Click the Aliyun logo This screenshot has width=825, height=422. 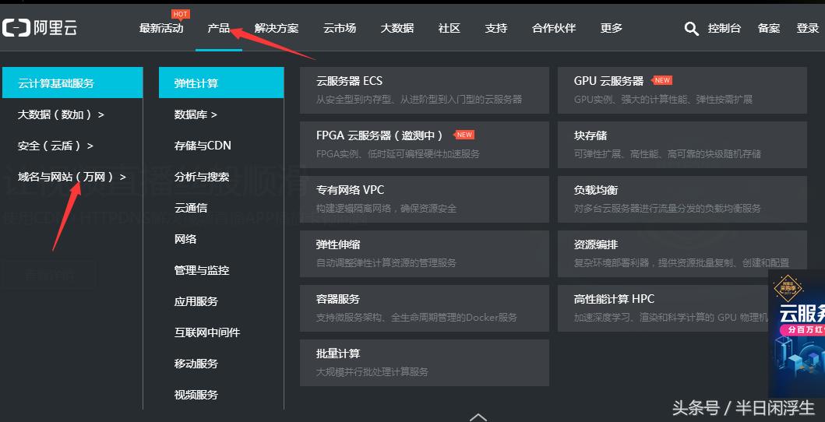click(40, 28)
